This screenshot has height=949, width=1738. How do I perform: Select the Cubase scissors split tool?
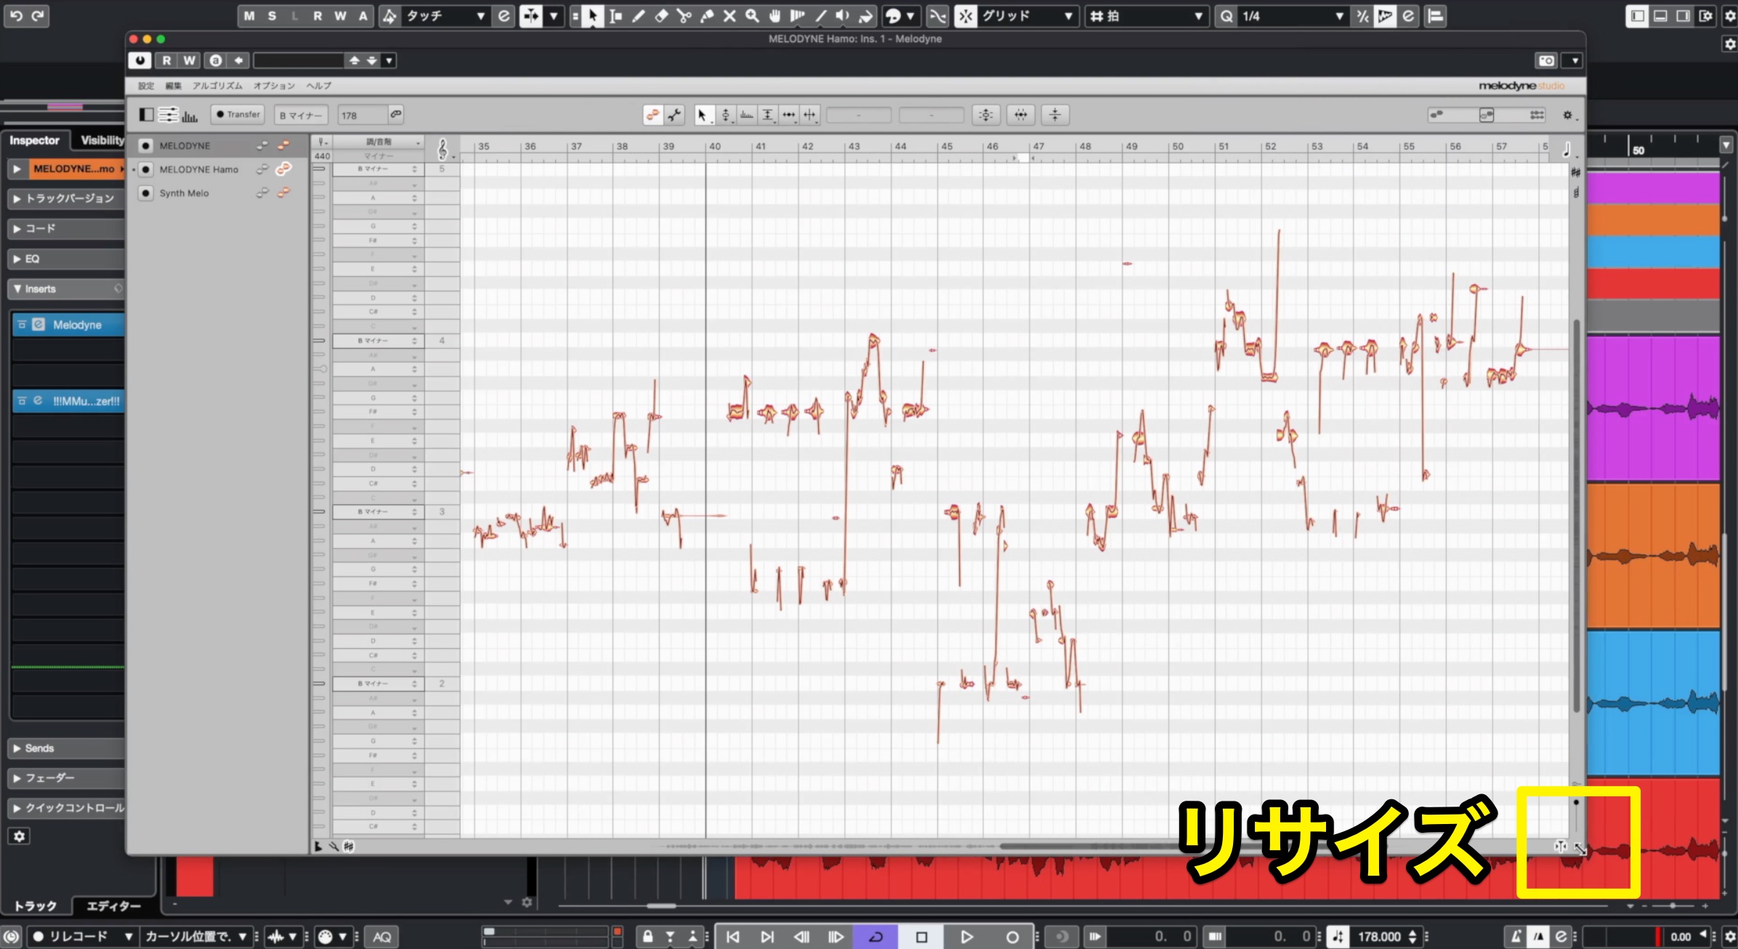click(684, 16)
